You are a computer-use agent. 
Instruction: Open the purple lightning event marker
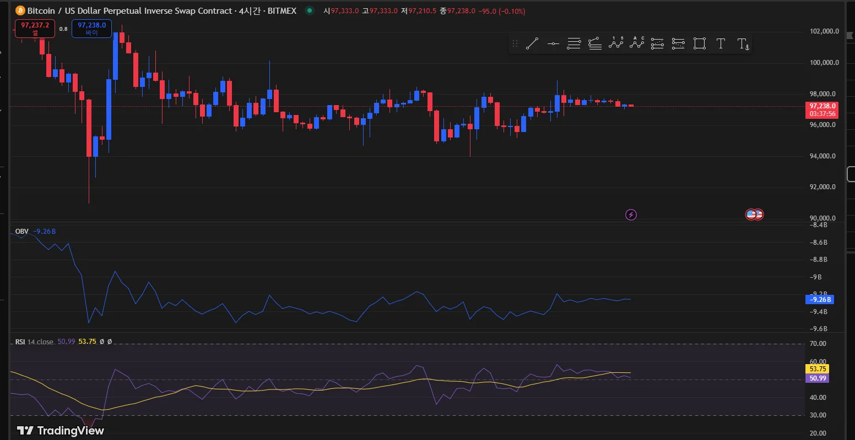(x=631, y=215)
